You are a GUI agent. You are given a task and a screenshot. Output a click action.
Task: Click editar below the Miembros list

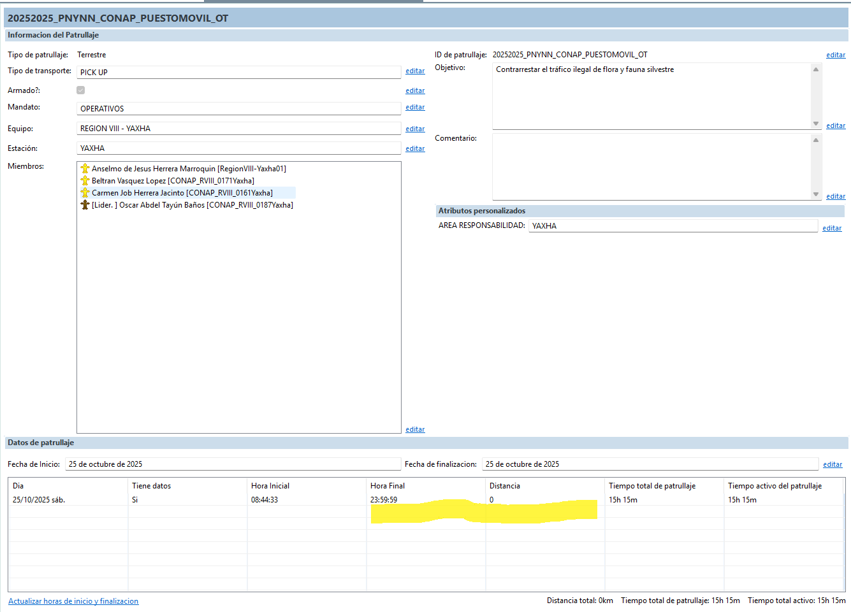415,430
